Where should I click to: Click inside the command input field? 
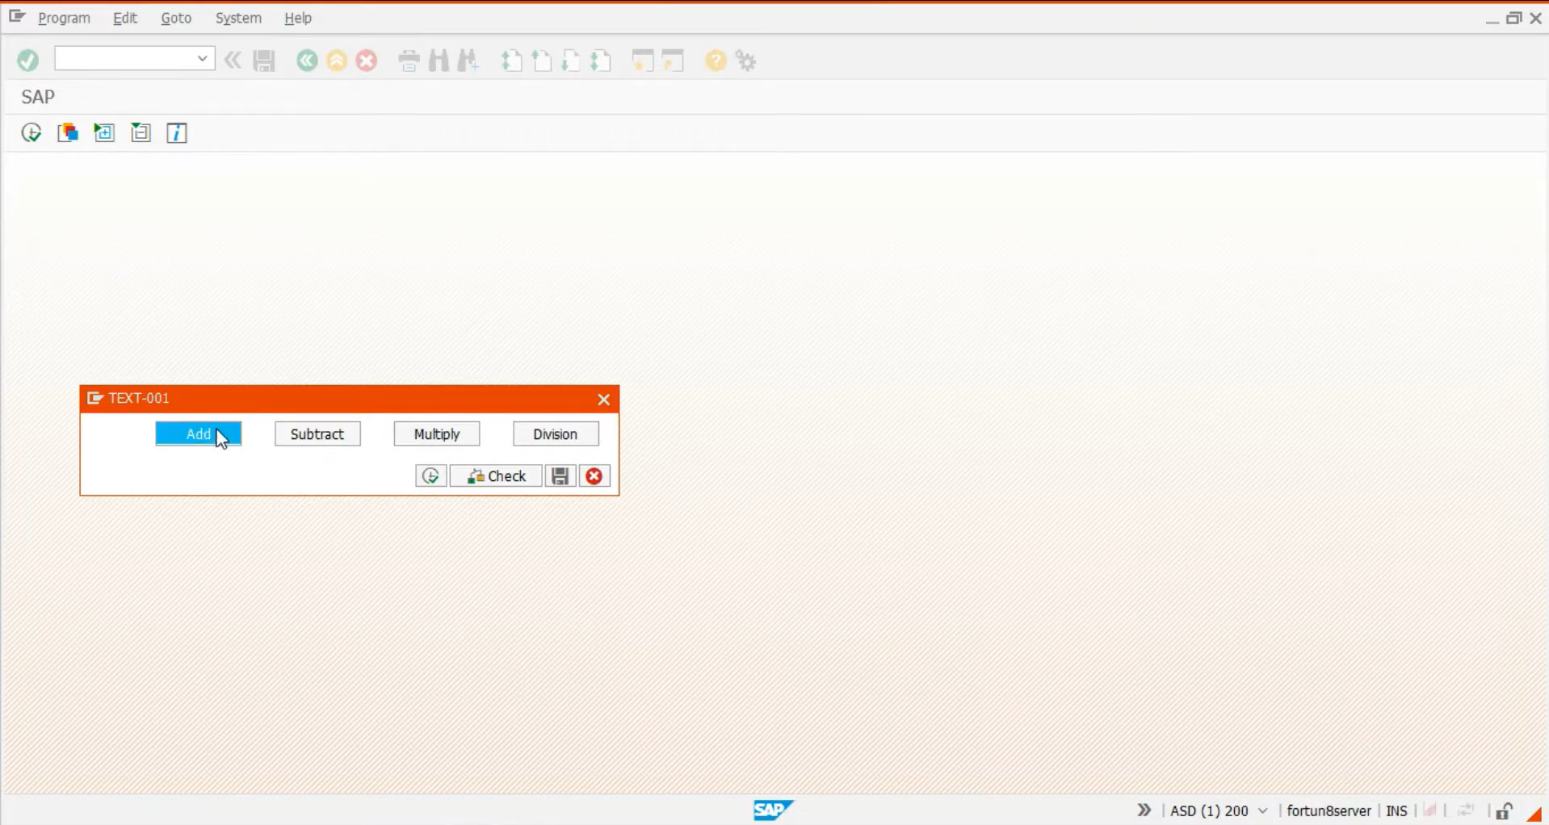pos(125,58)
